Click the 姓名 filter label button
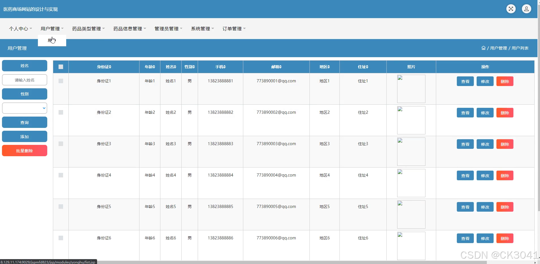The image size is (540, 264). click(x=25, y=66)
